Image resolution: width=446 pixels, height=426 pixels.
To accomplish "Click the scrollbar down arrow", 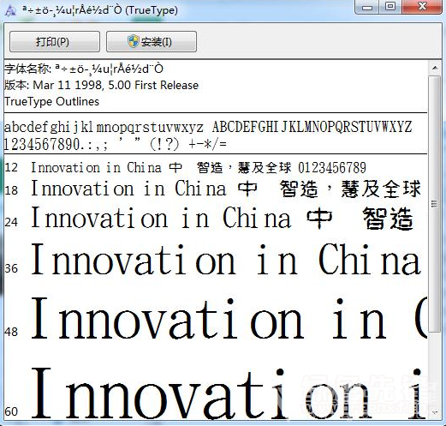I will (x=435, y=413).
